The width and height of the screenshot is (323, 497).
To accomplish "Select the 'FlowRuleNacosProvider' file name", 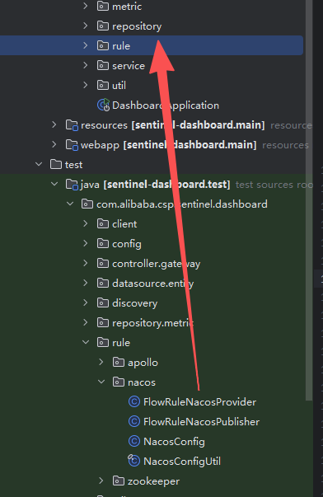I will [x=199, y=402].
